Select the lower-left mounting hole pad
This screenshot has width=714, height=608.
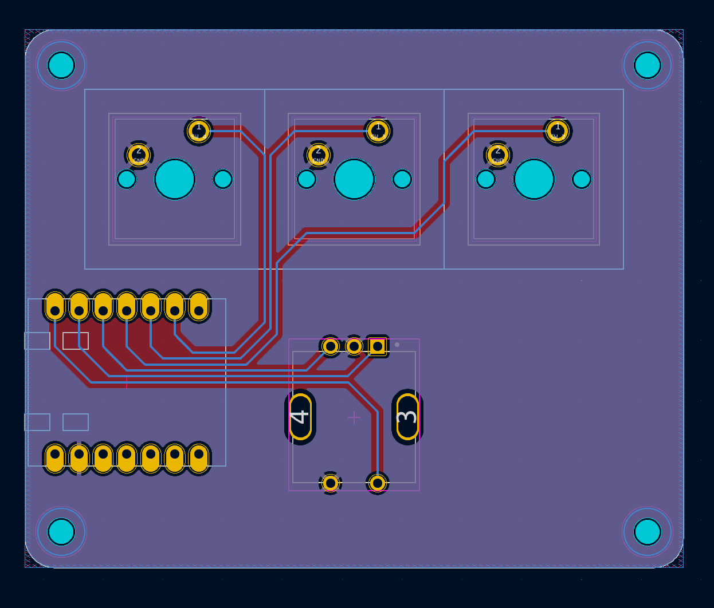61,531
